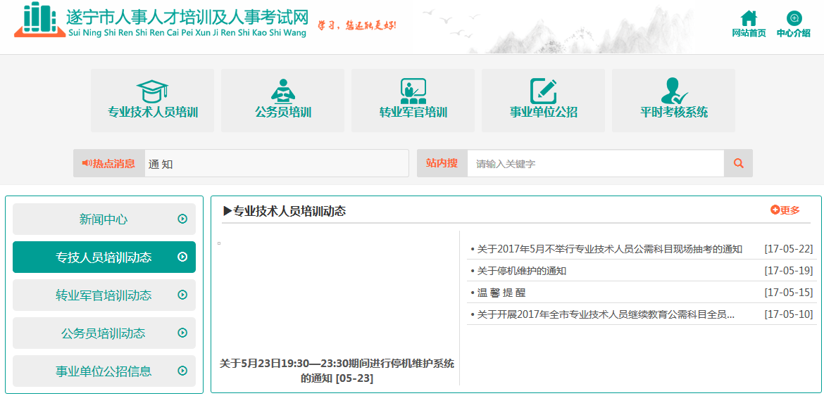824x403 pixels.
Task: Open the 中心介绍 circle icon
Action: [794, 18]
